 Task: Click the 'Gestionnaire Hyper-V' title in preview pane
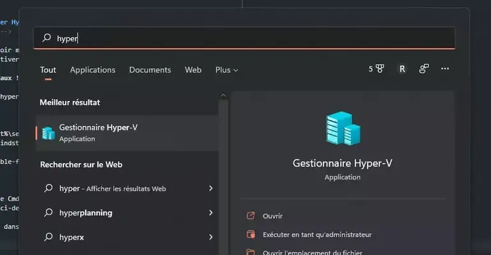pos(343,163)
